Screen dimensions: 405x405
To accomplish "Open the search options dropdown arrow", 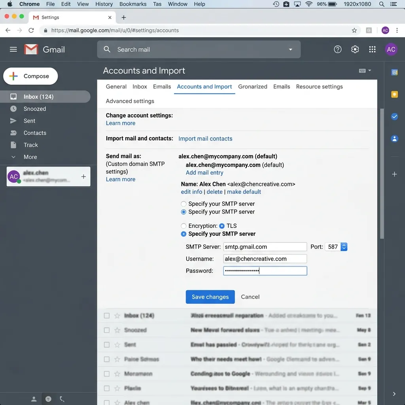I will (x=290, y=49).
